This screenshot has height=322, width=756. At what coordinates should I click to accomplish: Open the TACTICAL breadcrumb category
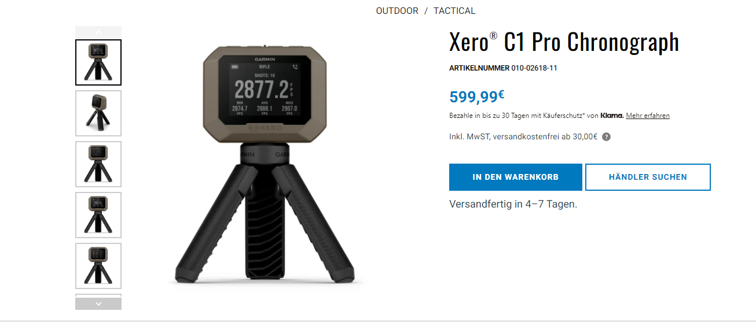point(454,11)
